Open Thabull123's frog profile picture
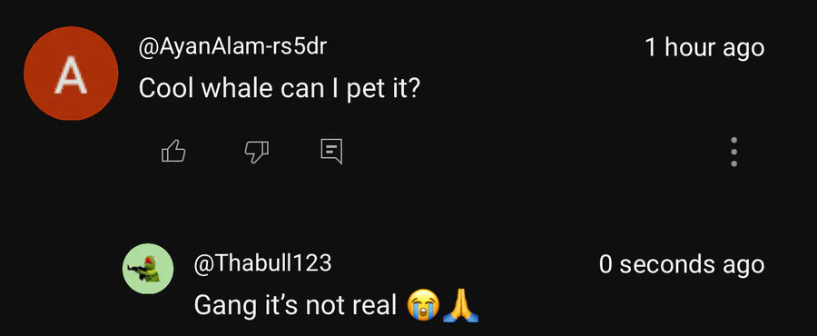Screen dimensions: 817x336 tap(148, 269)
